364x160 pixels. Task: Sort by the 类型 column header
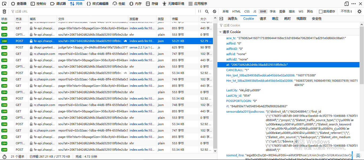[x=163, y=19]
